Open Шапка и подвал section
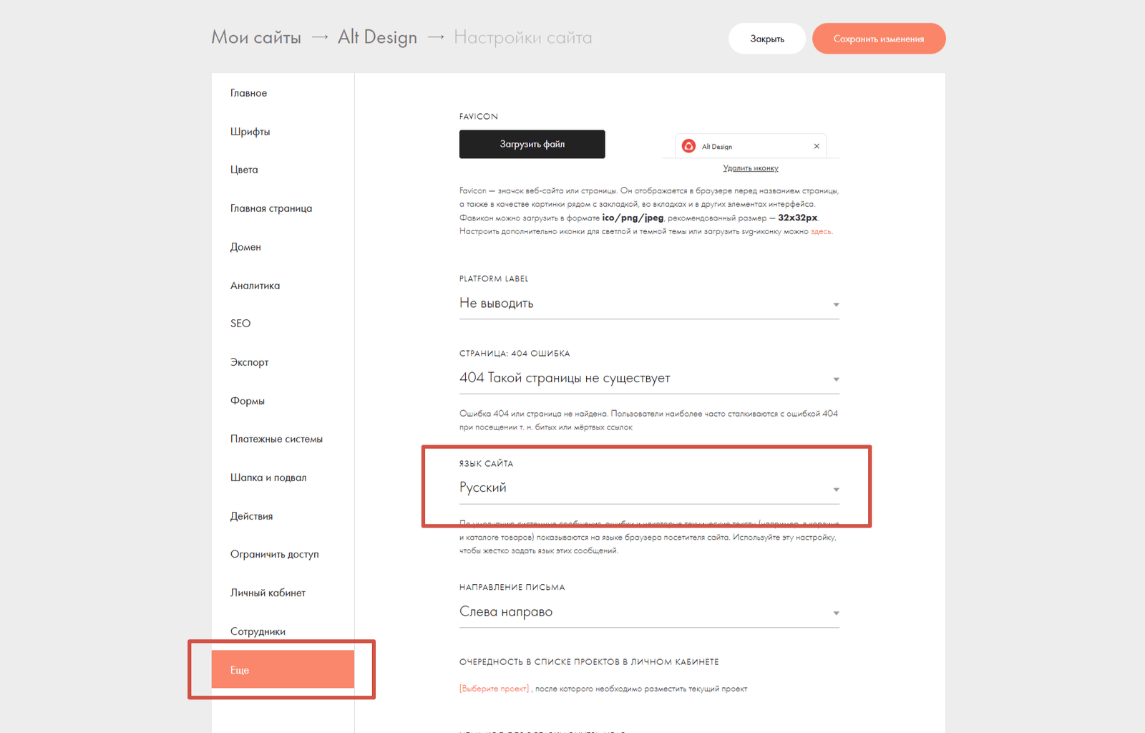The width and height of the screenshot is (1145, 733). (x=268, y=477)
